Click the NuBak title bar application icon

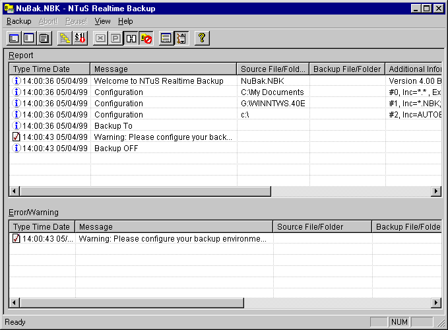(x=9, y=9)
